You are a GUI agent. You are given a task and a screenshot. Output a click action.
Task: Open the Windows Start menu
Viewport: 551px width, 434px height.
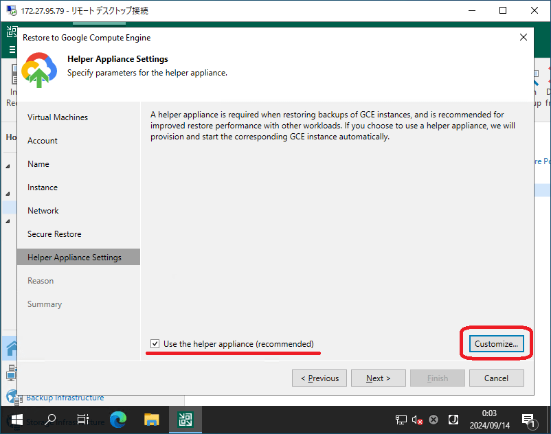(16, 420)
